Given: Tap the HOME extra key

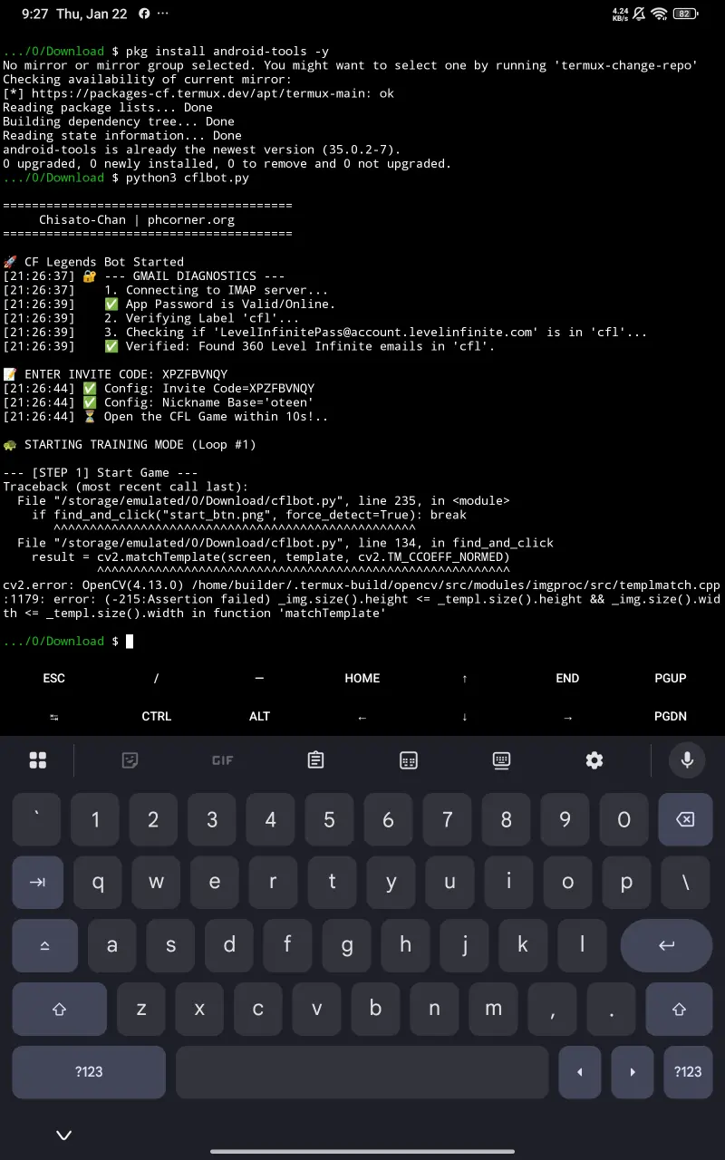Looking at the screenshot, I should [x=362, y=678].
